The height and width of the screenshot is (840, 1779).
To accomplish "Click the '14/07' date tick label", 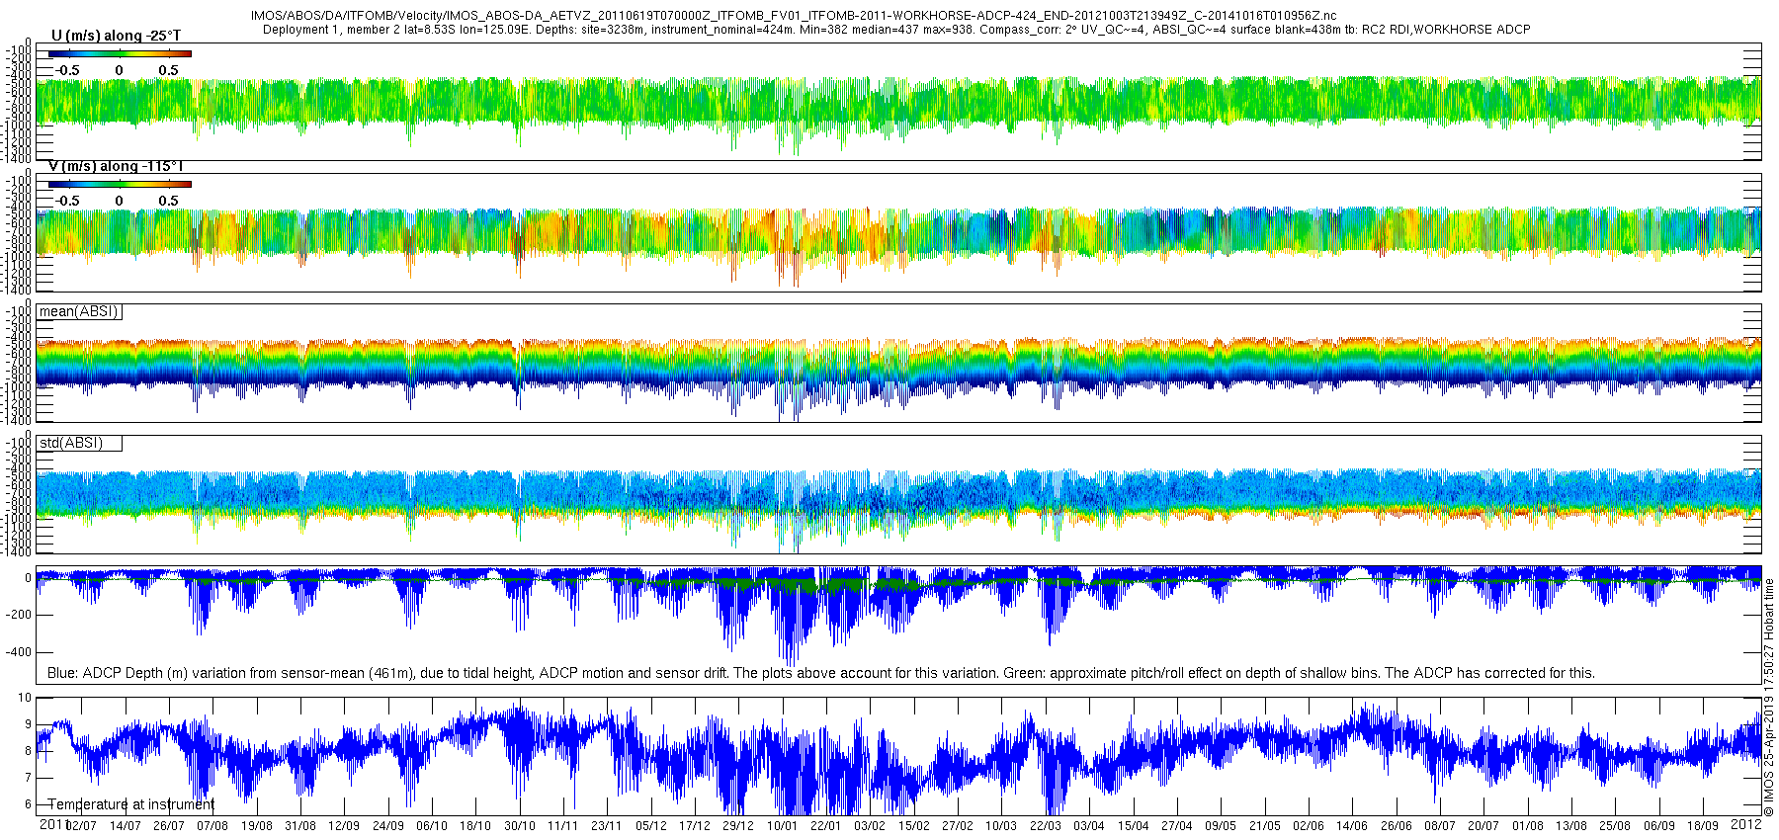I will point(125,826).
